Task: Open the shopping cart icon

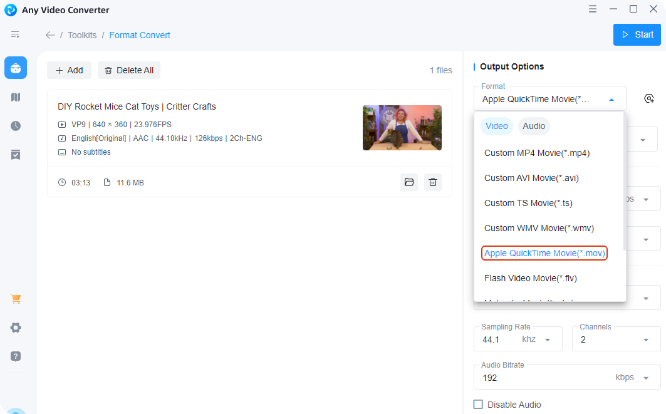Action: click(x=16, y=299)
